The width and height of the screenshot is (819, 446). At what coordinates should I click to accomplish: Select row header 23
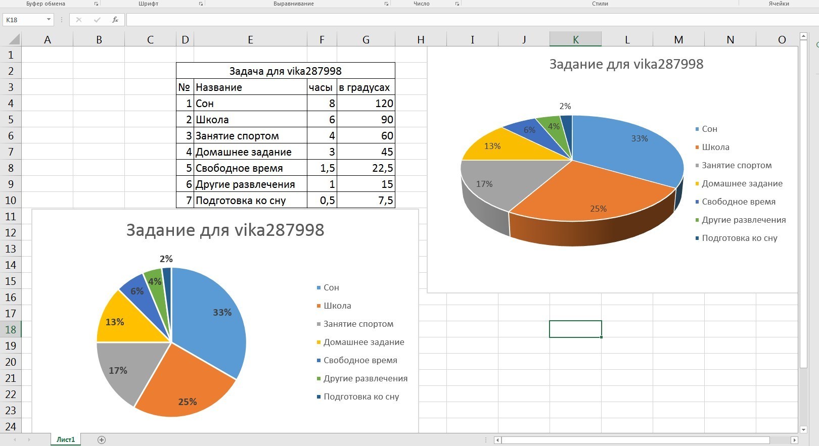click(x=11, y=410)
